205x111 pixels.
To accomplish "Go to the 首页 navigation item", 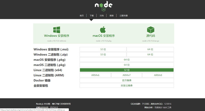I will pos(82,16).
